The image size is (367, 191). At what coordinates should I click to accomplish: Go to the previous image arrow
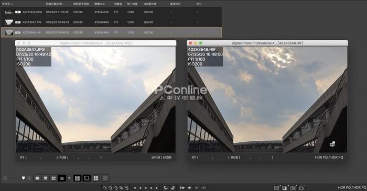[190, 188]
